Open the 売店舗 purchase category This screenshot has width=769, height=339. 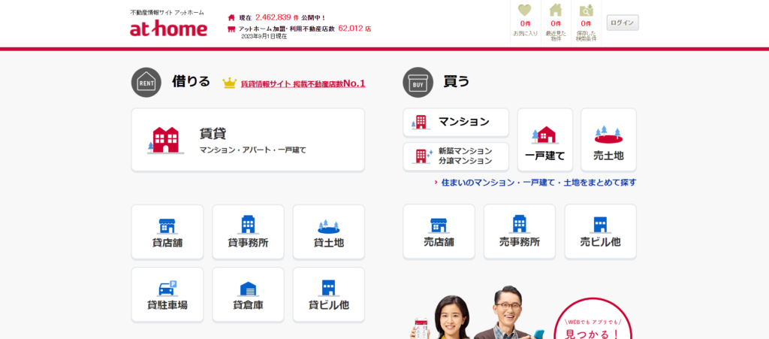tap(439, 232)
